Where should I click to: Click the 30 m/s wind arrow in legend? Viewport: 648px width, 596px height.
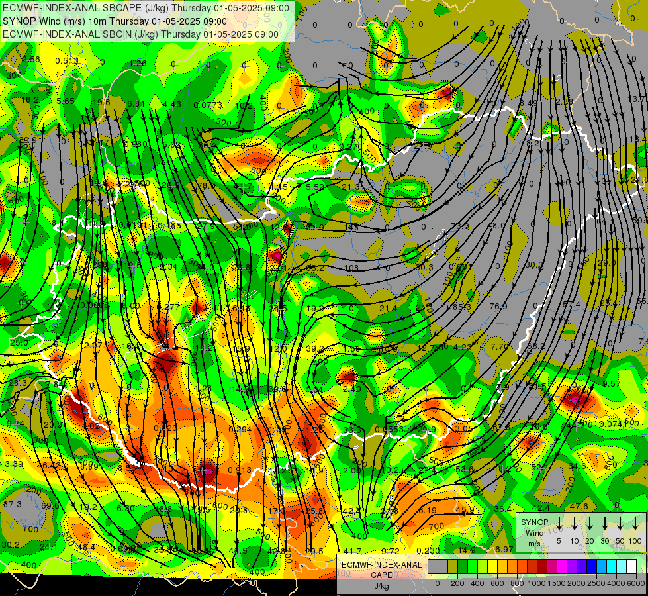coord(605,524)
